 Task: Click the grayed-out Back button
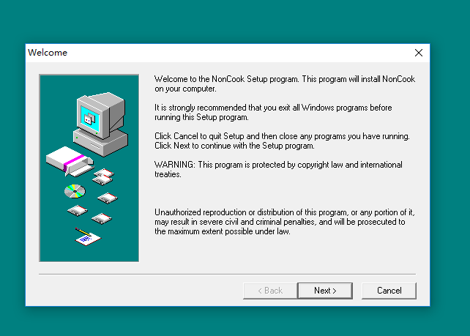click(269, 291)
